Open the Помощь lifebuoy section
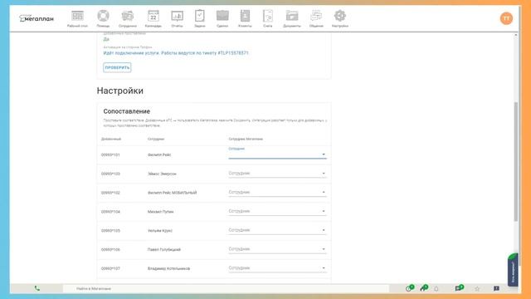 103,18
